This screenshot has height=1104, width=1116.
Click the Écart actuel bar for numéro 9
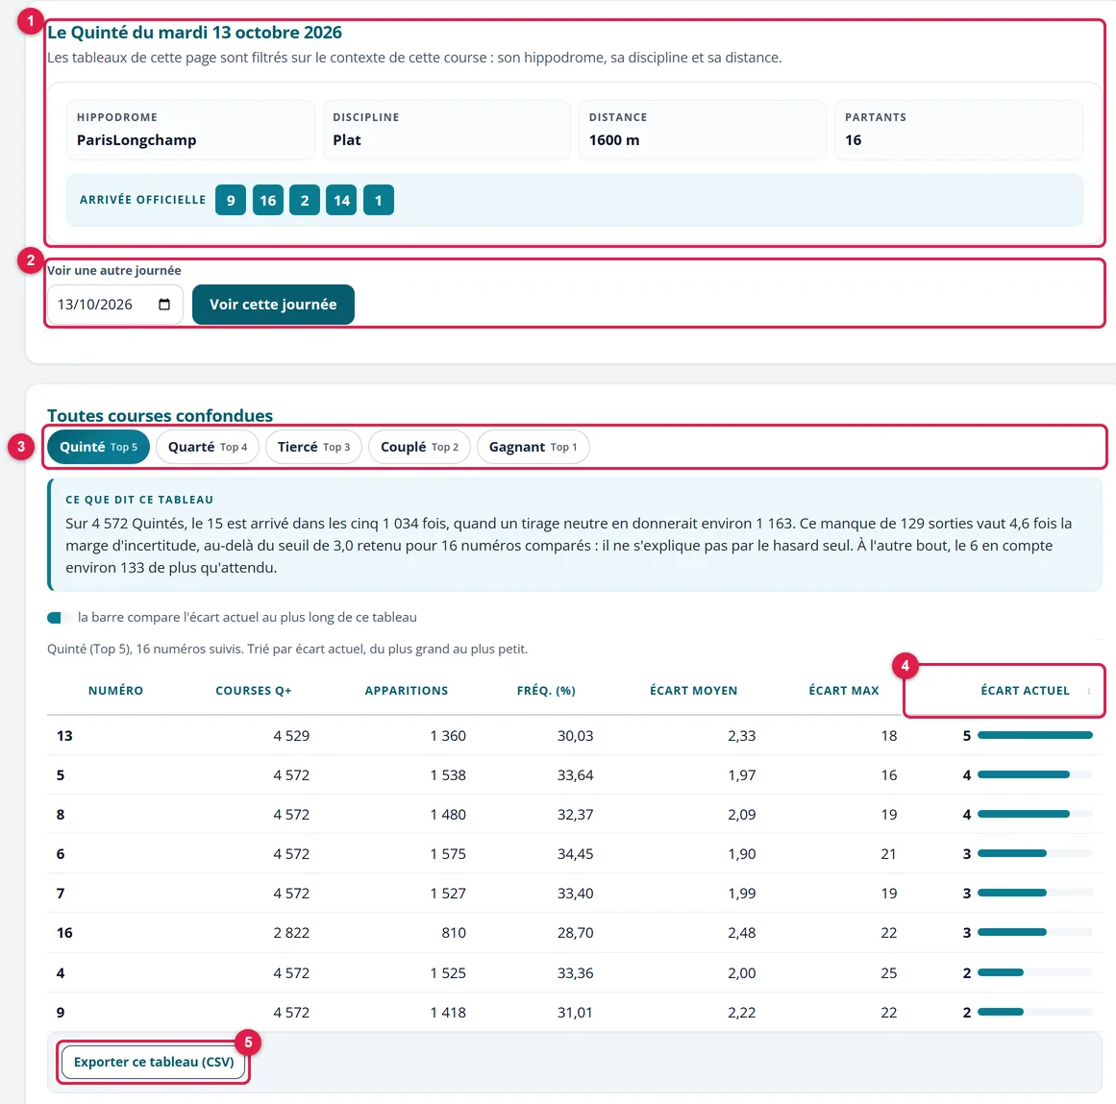(x=1035, y=1012)
